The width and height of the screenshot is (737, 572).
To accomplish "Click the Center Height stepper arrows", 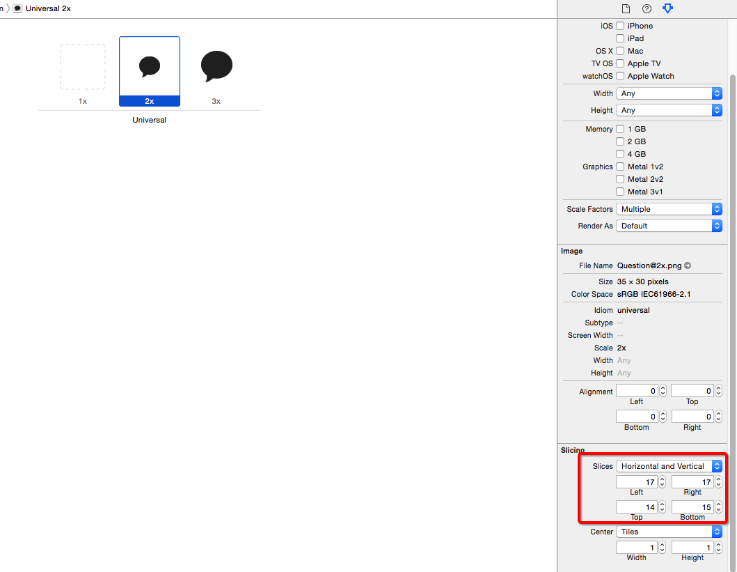I will point(719,548).
